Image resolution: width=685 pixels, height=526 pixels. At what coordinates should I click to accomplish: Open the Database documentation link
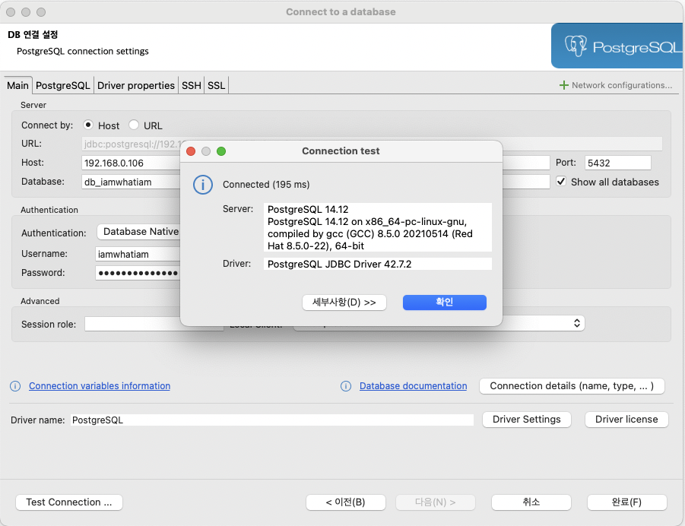point(414,386)
